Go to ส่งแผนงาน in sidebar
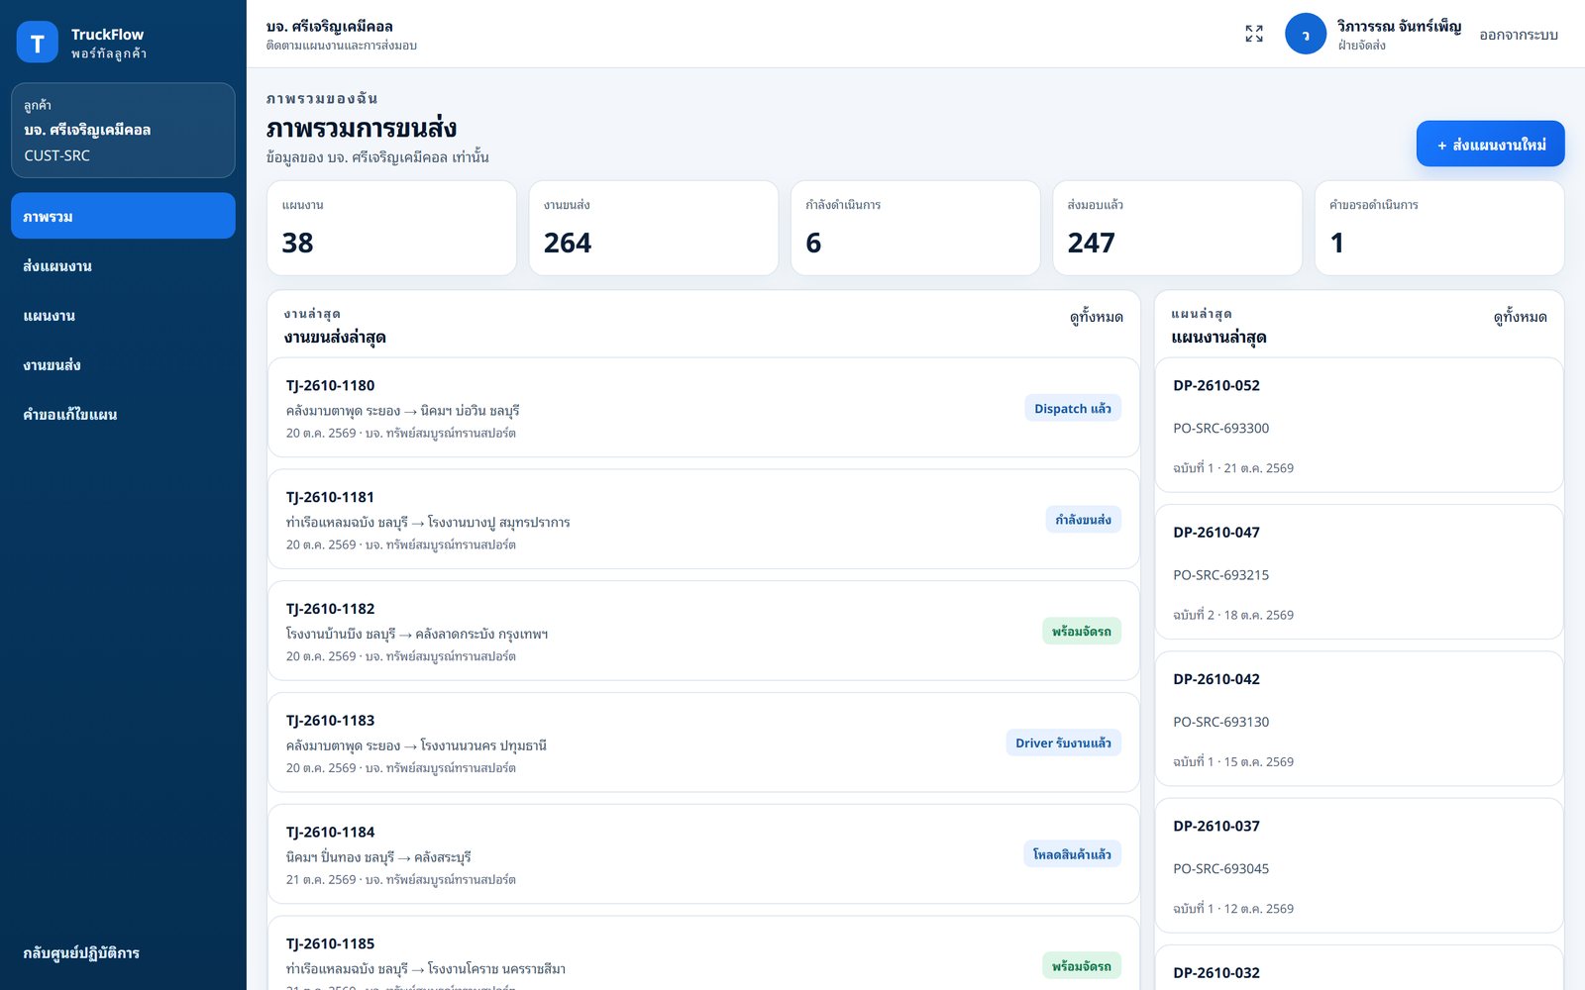 123,265
